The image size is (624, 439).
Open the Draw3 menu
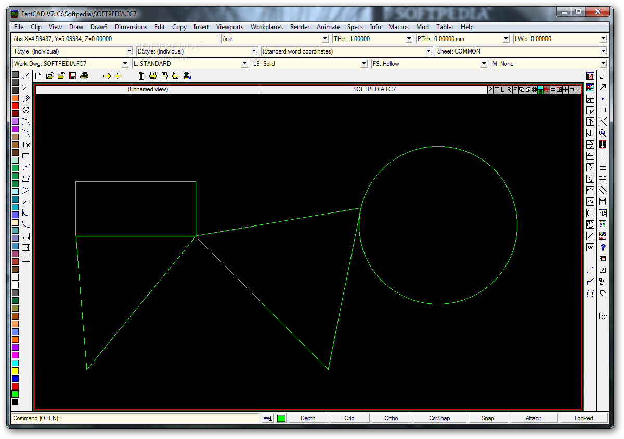(x=99, y=27)
